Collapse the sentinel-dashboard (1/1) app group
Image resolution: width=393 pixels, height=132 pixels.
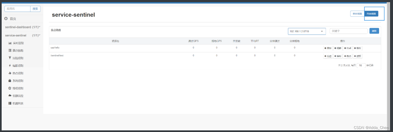(22, 27)
